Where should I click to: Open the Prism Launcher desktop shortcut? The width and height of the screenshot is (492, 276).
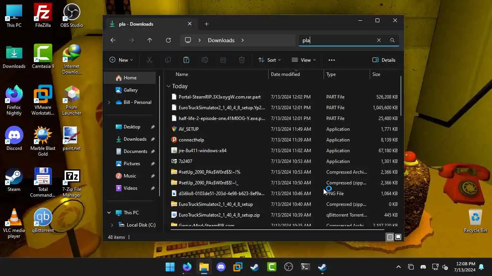tap(71, 100)
